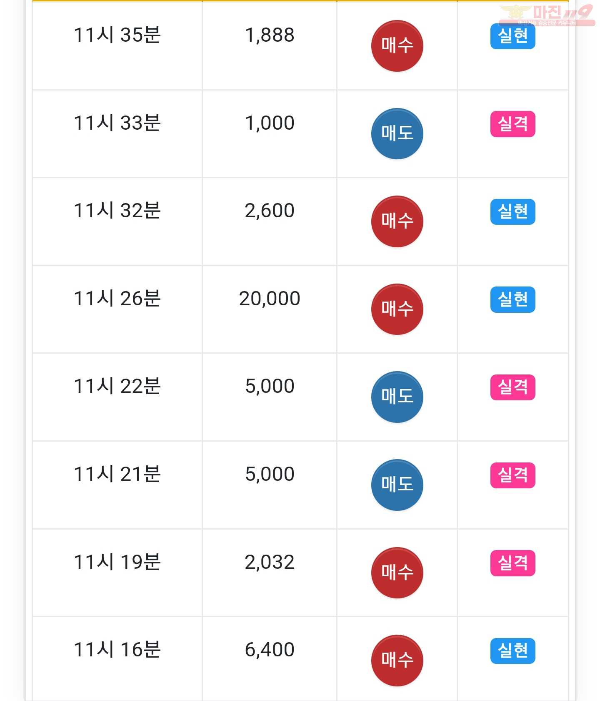The width and height of the screenshot is (600, 701).
Task: Select the 매도 circle in 11시 21분 row
Action: coord(397,485)
